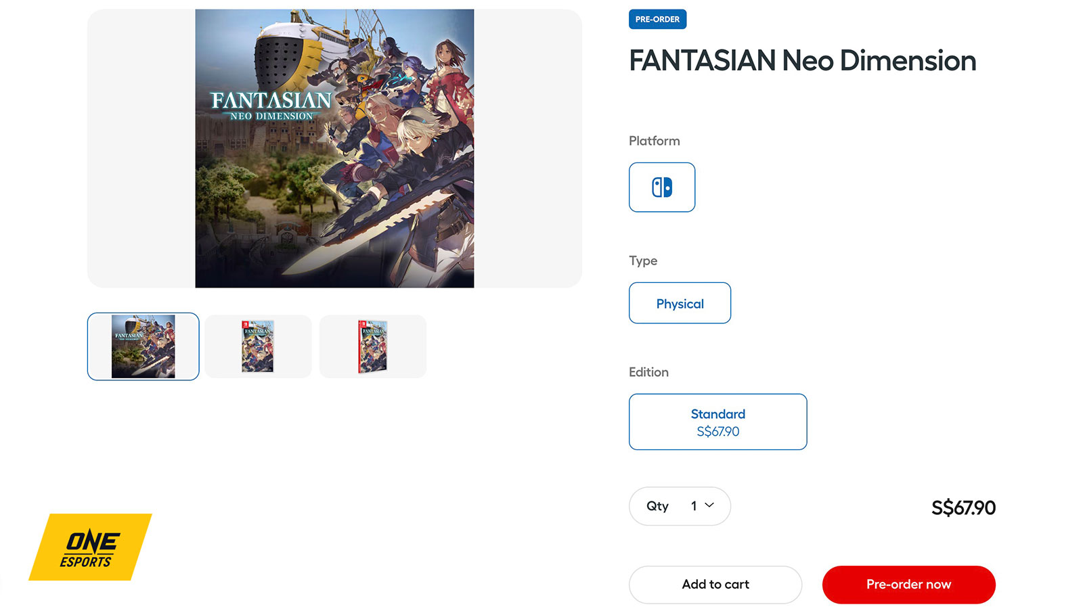
Task: Open quantity options to change from 1
Action: [x=680, y=505]
